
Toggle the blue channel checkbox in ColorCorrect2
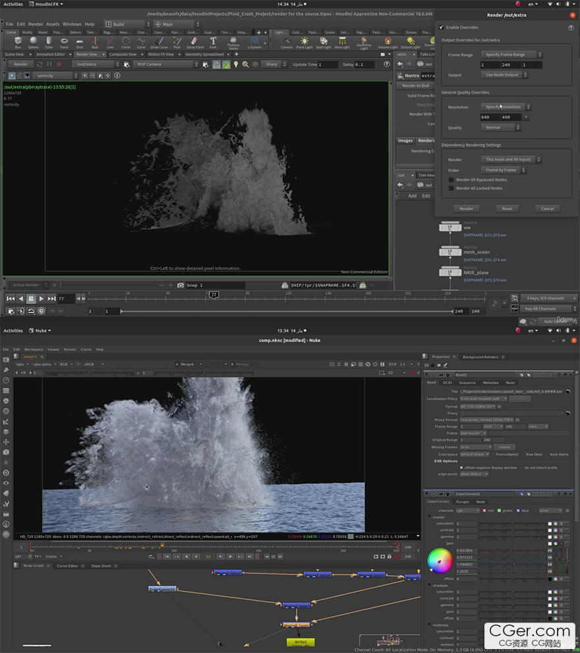pyautogui.click(x=518, y=511)
